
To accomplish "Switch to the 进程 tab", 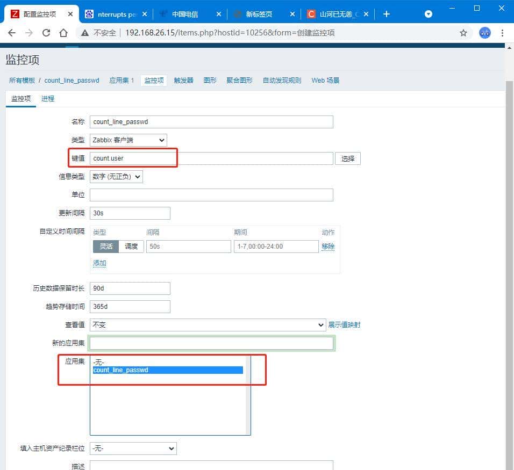I will 47,99.
